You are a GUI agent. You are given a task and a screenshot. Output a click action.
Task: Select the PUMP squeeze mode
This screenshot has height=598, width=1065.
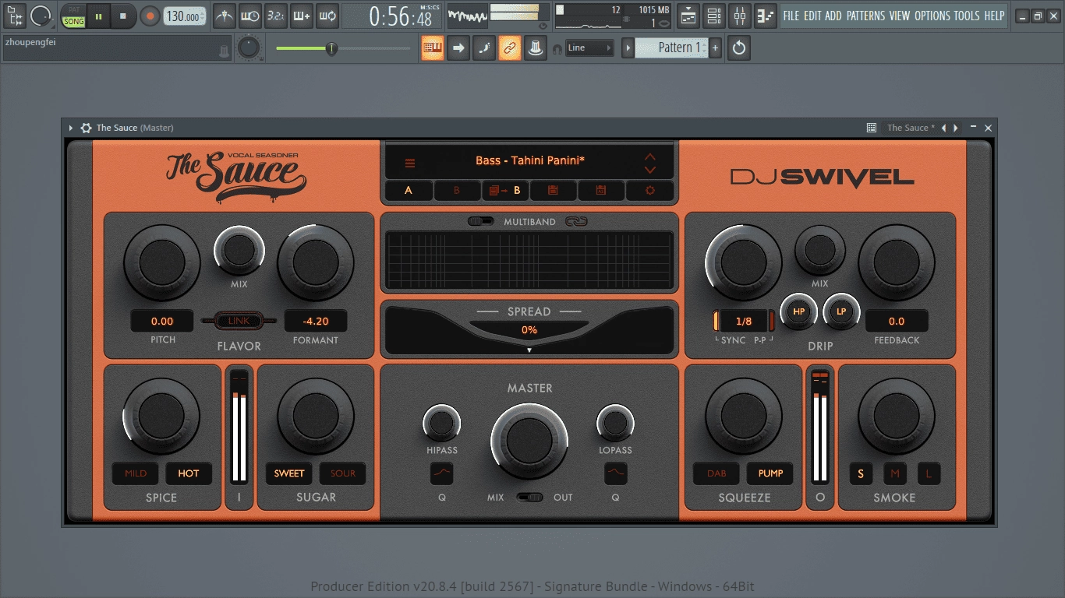click(770, 473)
